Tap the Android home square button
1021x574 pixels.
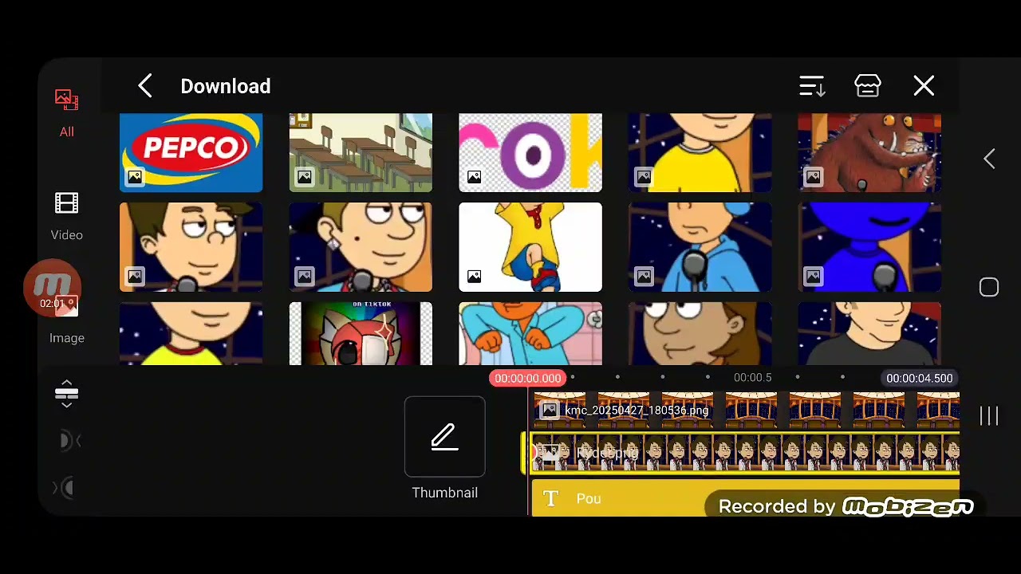click(x=989, y=287)
